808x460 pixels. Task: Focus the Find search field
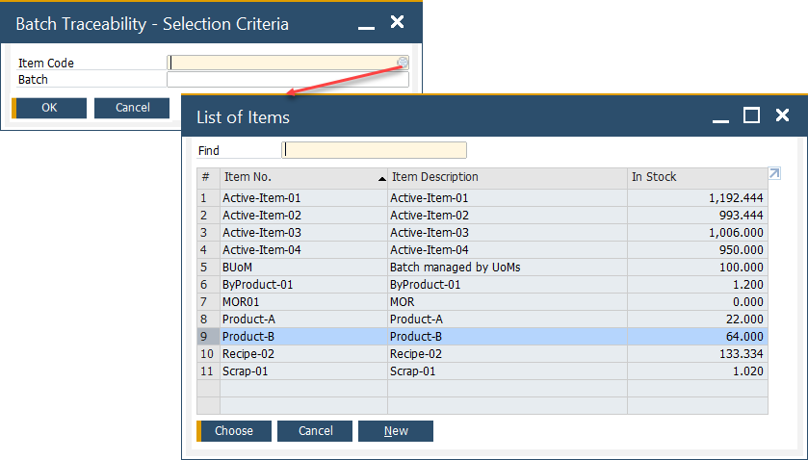(374, 150)
